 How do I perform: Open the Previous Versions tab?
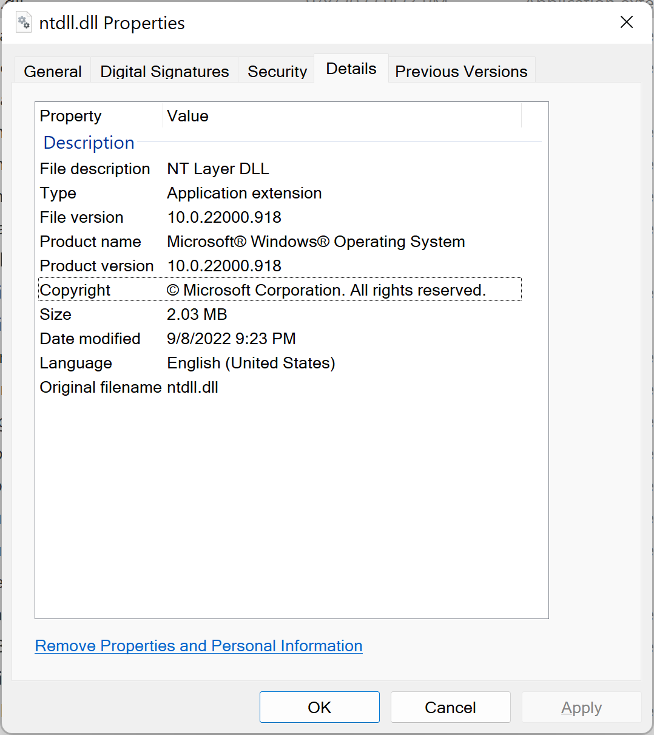coord(462,71)
